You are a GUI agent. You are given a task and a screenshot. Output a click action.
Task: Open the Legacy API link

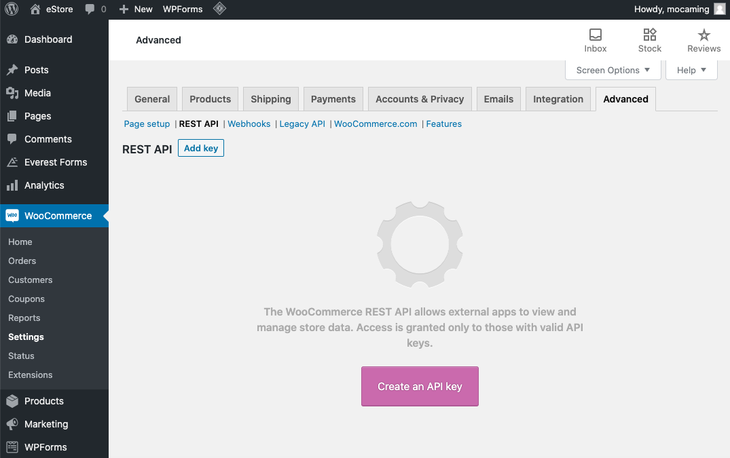tap(302, 123)
